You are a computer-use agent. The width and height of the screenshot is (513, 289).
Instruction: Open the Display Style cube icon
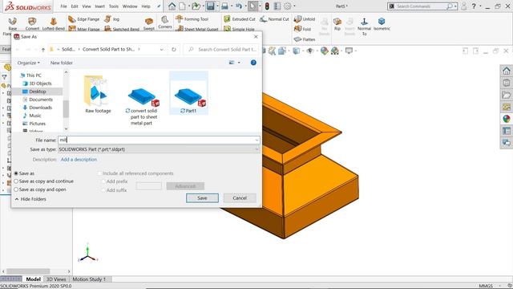[296, 51]
